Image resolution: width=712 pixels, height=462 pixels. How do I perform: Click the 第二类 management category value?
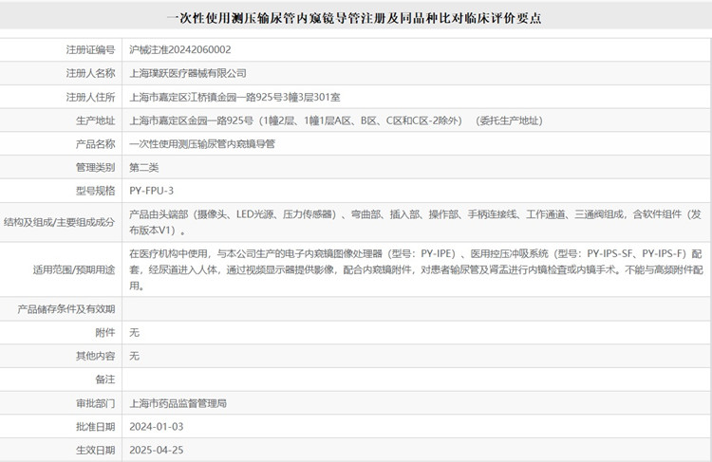tap(144, 167)
